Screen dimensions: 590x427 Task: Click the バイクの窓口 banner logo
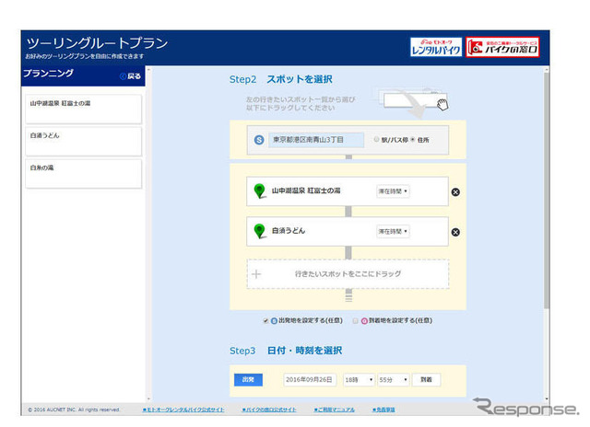pos(502,47)
